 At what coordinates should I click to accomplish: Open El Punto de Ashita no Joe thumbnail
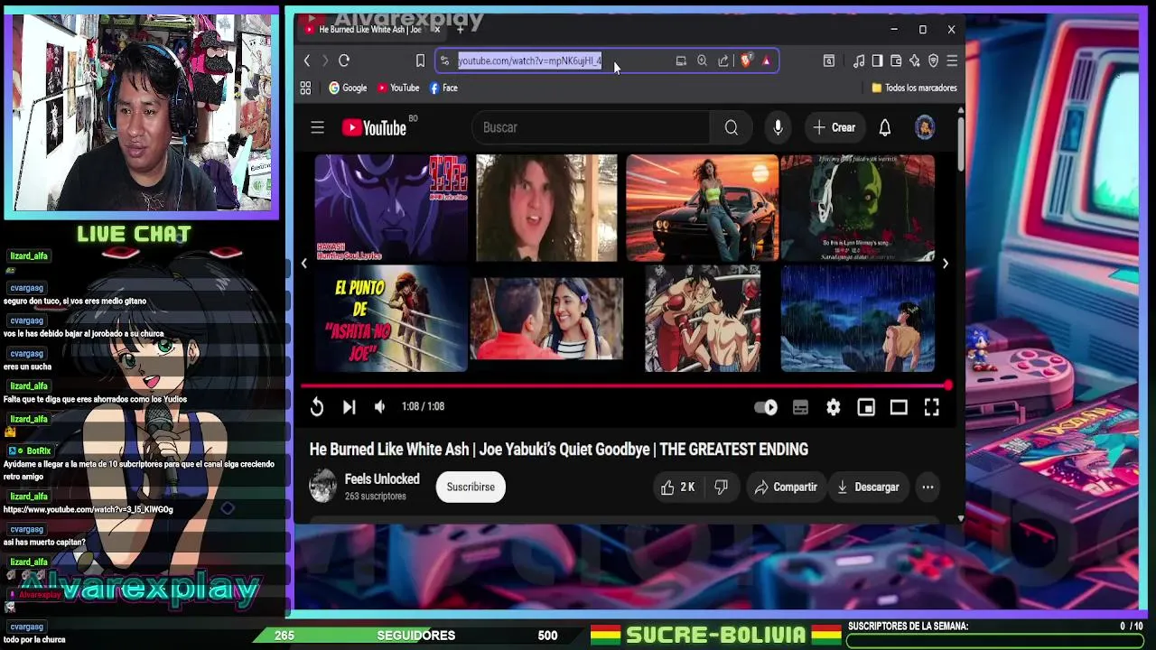(390, 318)
